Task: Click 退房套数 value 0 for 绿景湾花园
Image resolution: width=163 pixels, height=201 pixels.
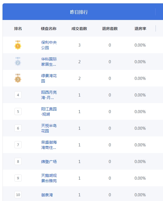Action: pyautogui.click(x=110, y=78)
